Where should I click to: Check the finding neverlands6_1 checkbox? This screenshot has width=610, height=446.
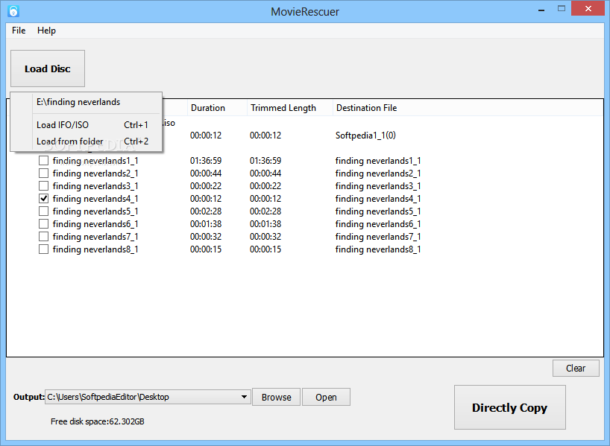(x=43, y=224)
